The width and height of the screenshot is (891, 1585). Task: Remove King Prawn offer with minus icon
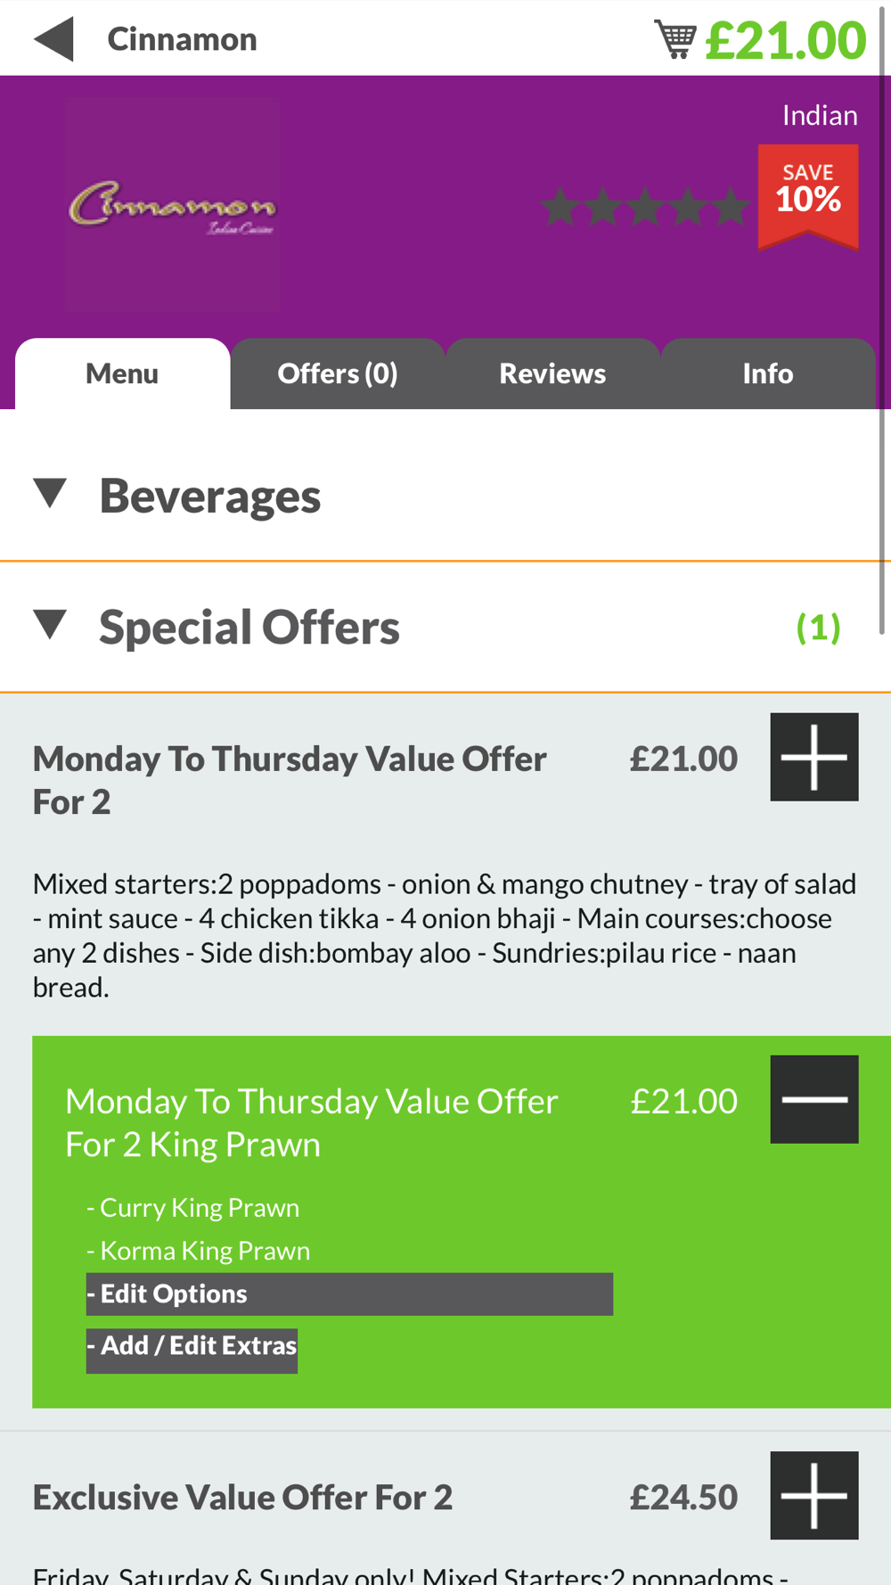(814, 1099)
